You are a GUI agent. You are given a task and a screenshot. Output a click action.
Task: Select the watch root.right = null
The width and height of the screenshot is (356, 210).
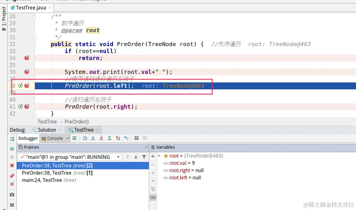pos(183,171)
